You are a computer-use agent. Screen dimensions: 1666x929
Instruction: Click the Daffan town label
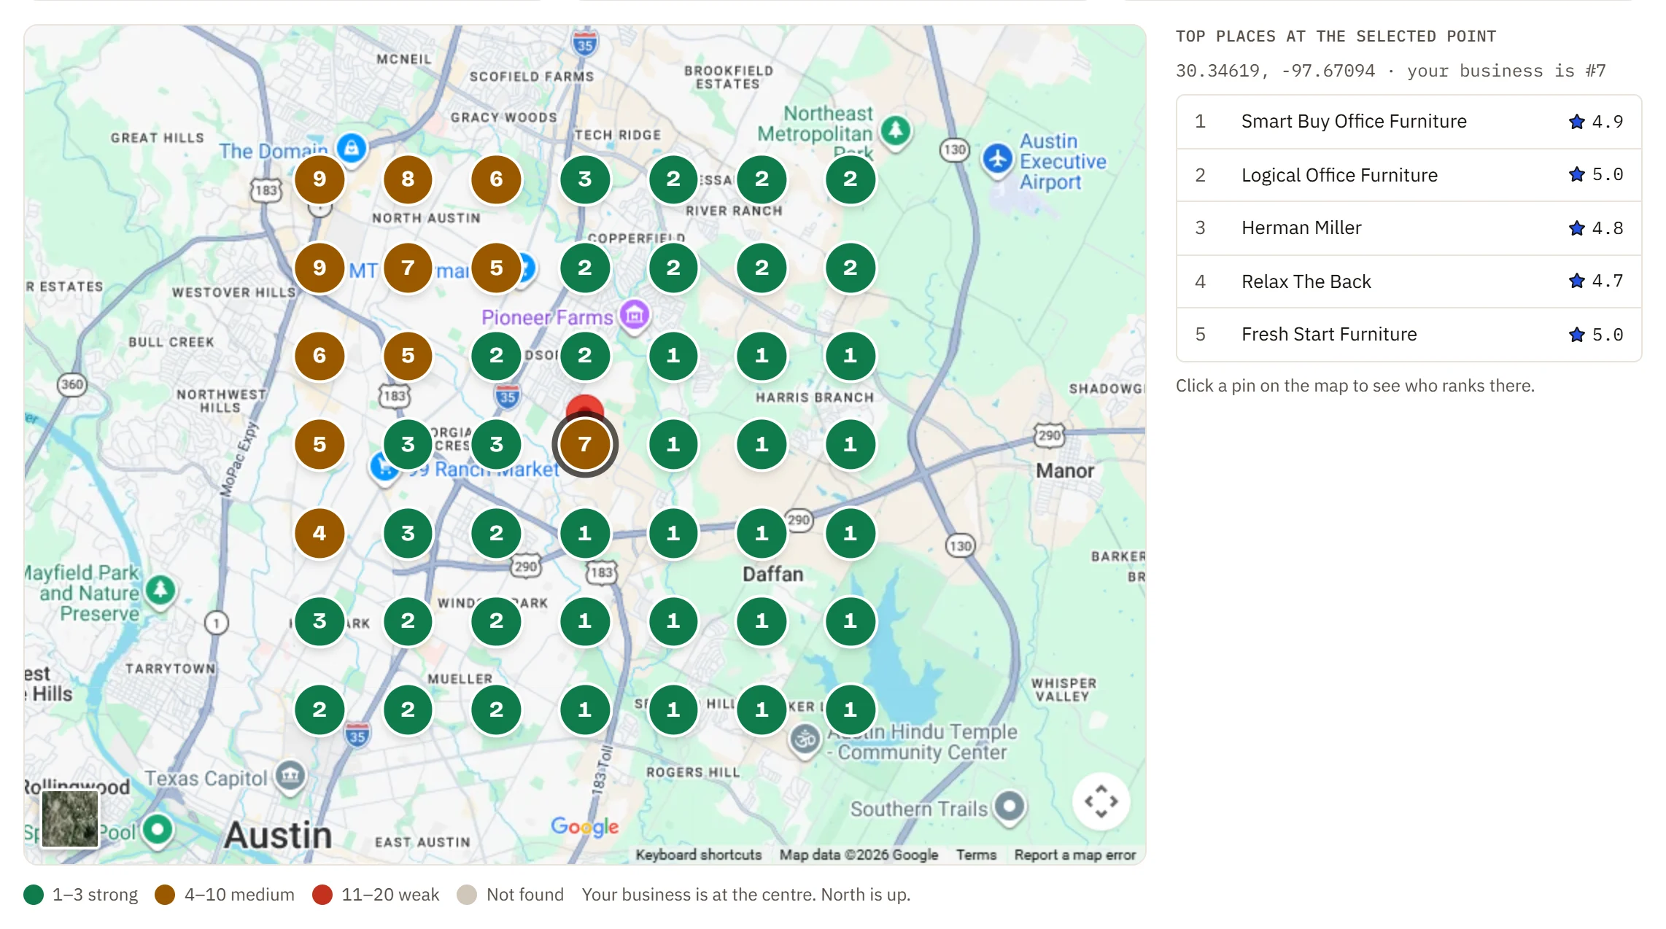tap(772, 575)
